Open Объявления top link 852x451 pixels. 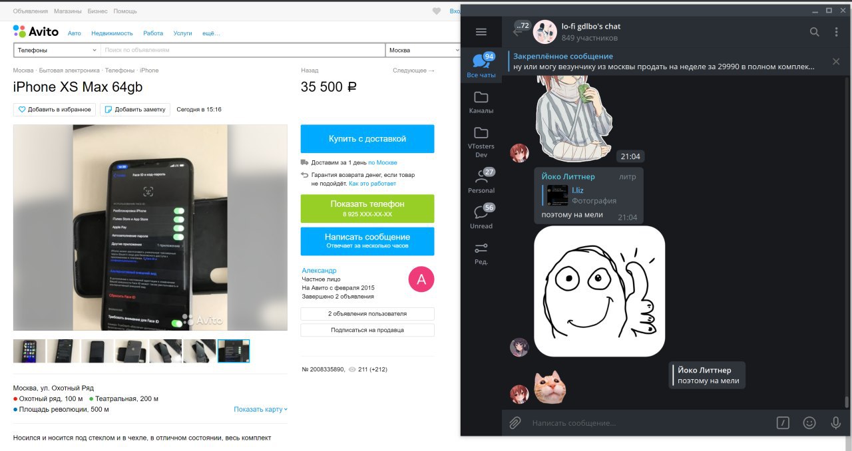click(31, 11)
